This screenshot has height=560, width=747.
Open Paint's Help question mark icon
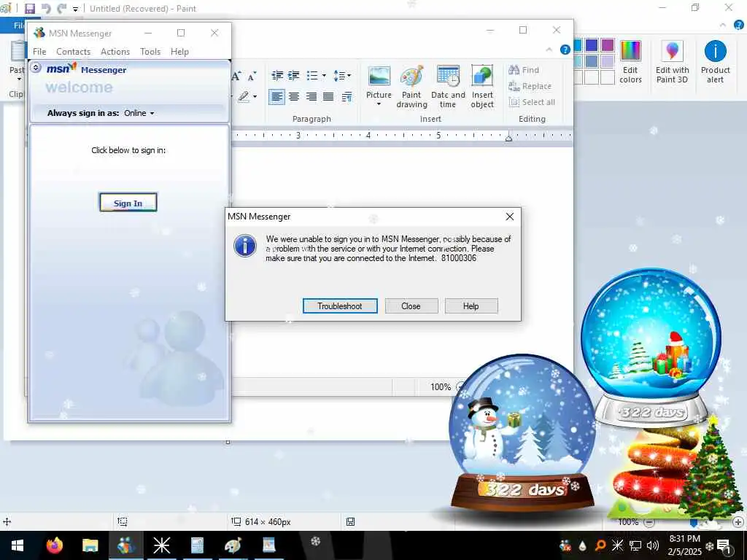740,25
